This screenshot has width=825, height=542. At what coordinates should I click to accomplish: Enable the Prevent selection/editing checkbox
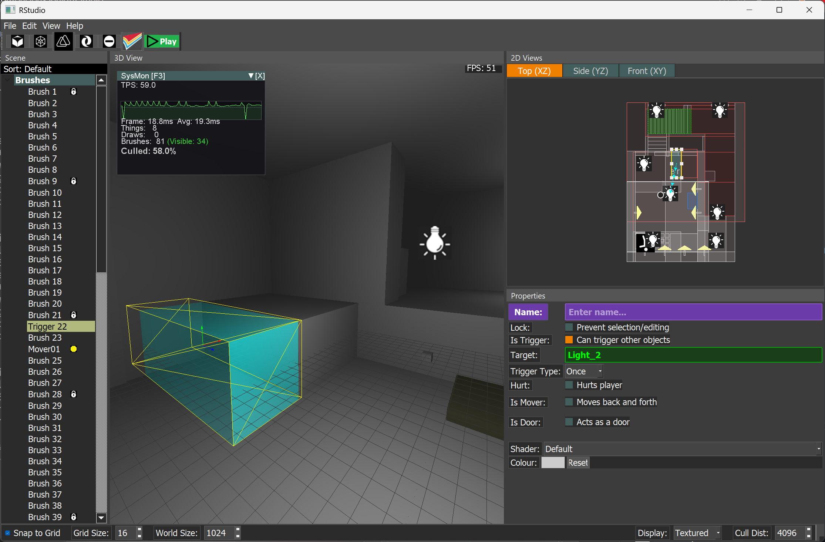pyautogui.click(x=569, y=327)
